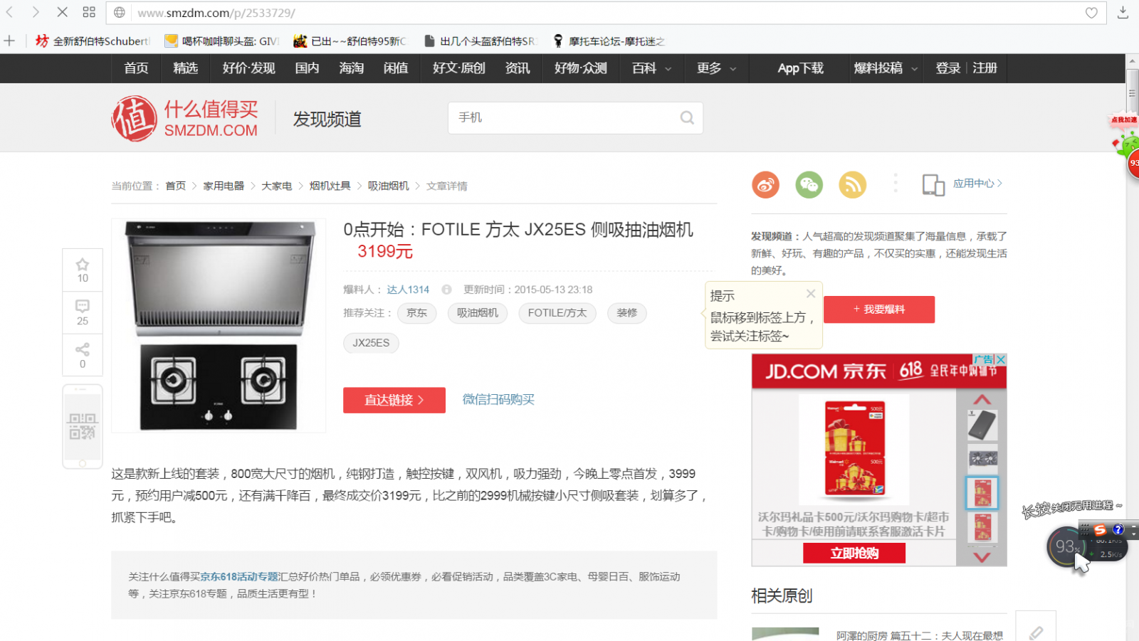Open the 闲值 nav menu item
This screenshot has height=641, width=1139.
(x=396, y=68)
